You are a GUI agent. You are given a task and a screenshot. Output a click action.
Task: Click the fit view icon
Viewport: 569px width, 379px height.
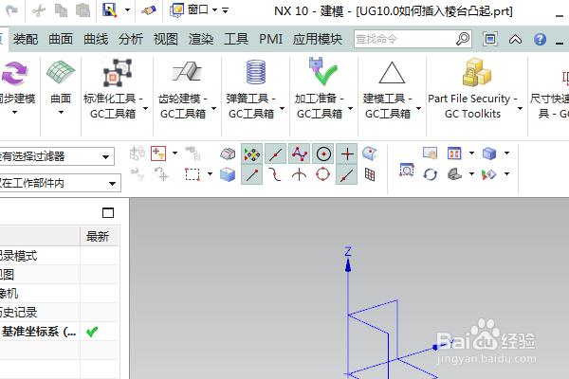(454, 153)
